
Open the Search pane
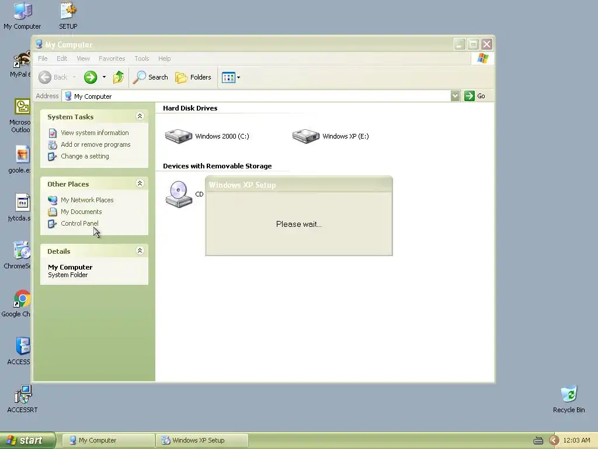[150, 77]
